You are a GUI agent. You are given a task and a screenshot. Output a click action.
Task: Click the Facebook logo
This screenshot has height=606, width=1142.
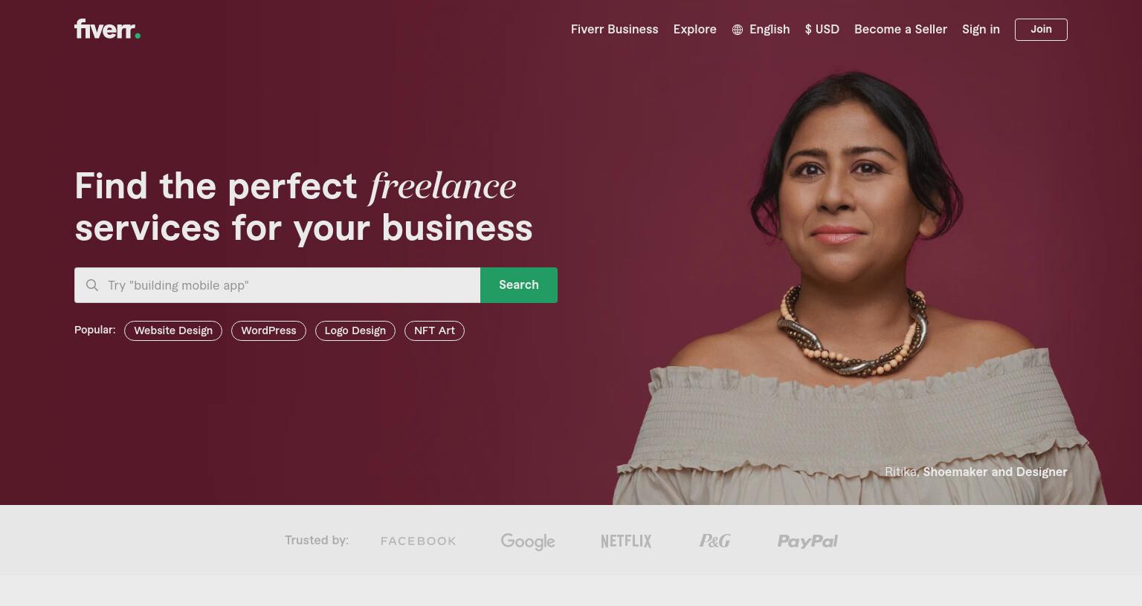(419, 541)
